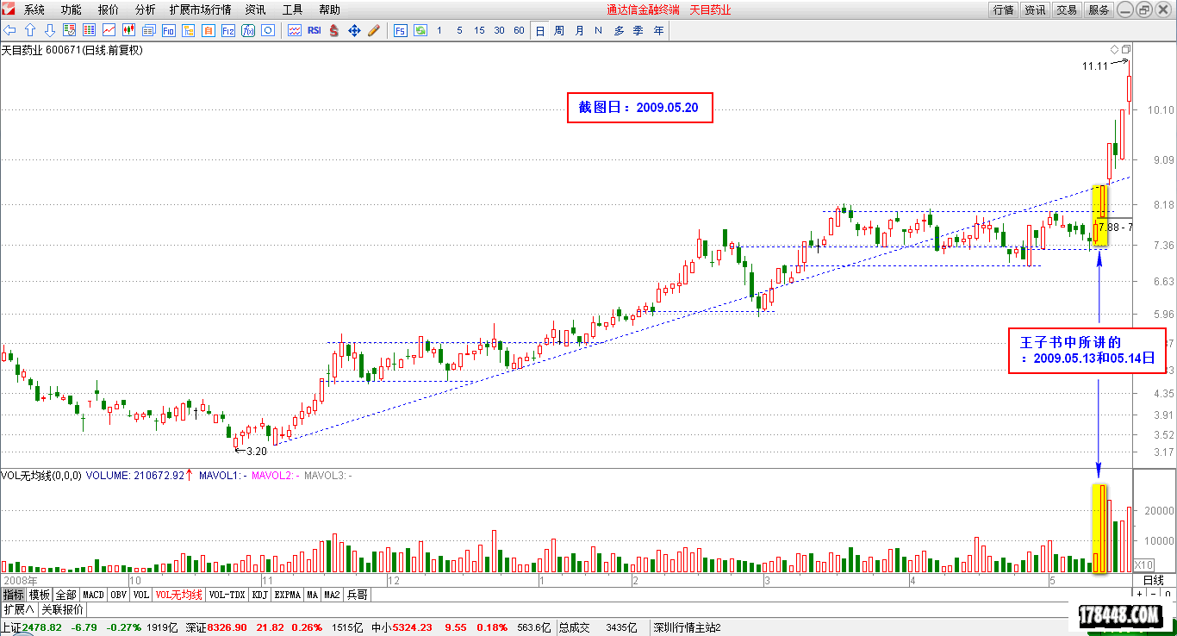Click the X10 volume scale label
Viewport: 1177px width, 636px height.
pyautogui.click(x=1143, y=564)
